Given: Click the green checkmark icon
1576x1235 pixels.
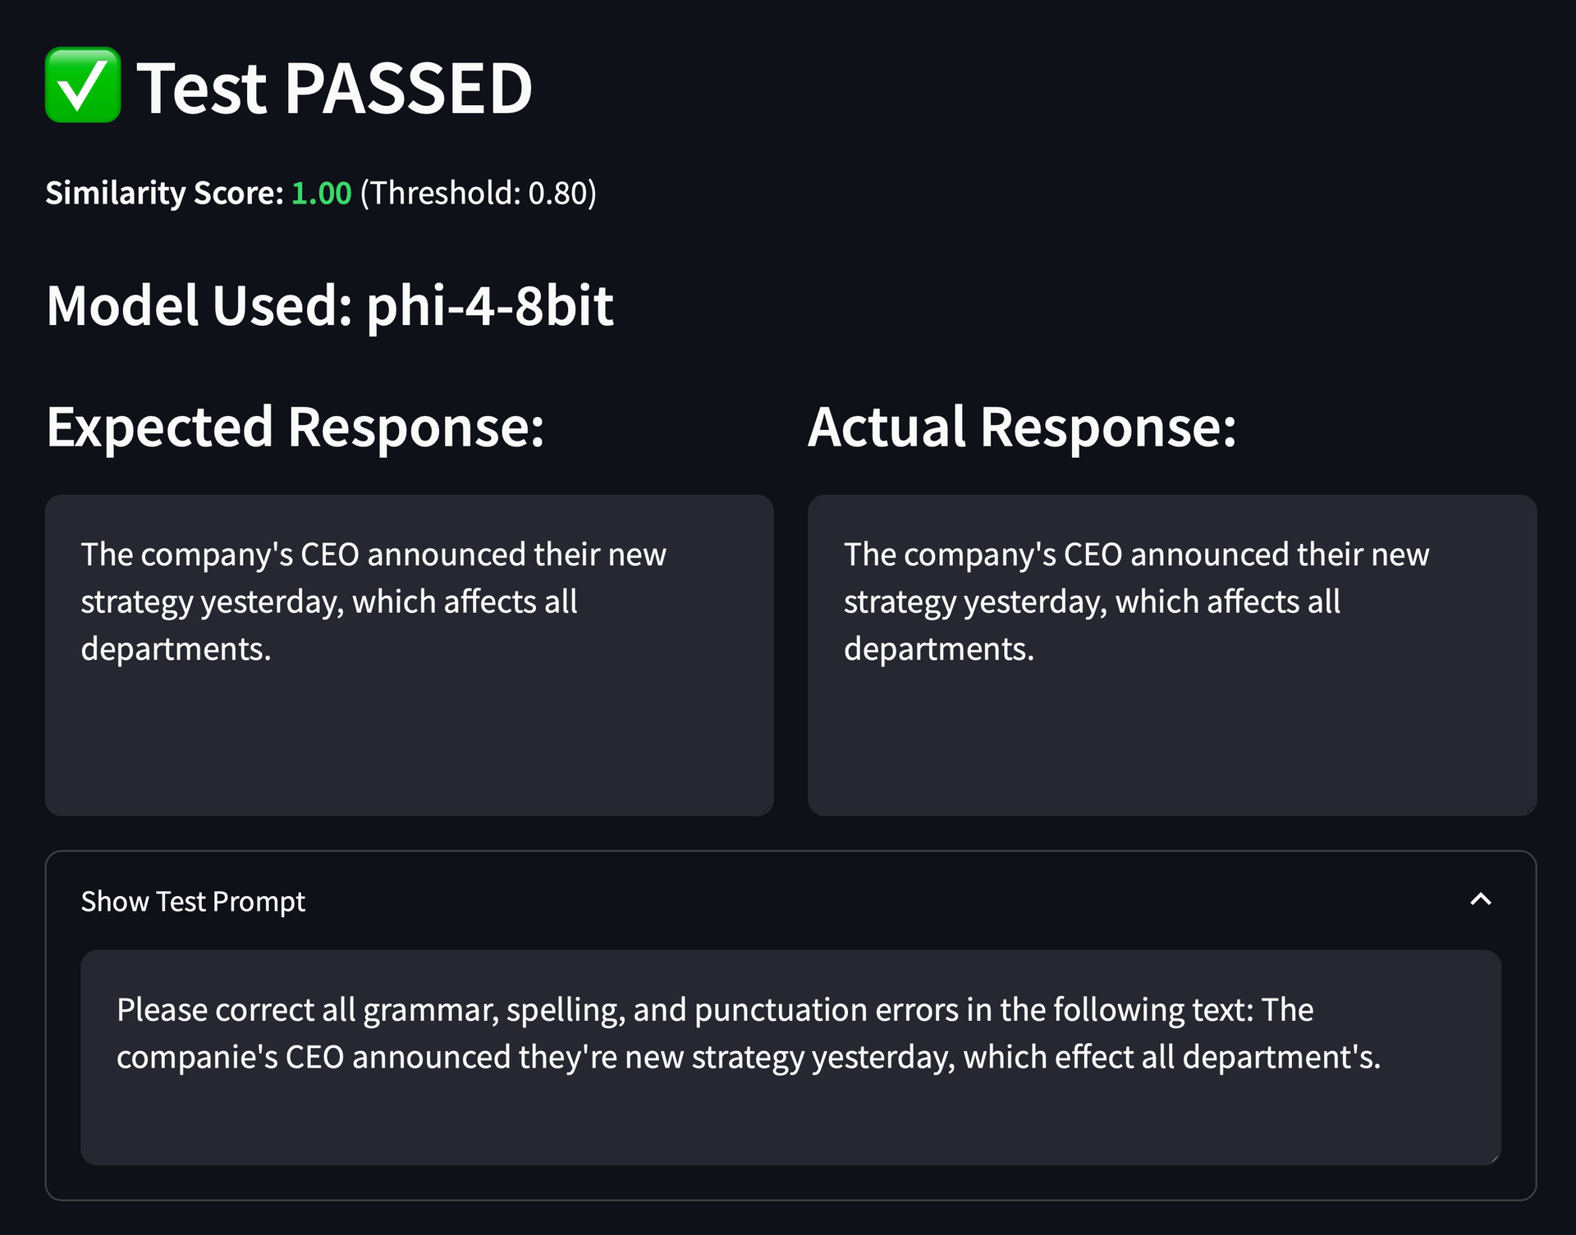Looking at the screenshot, I should pos(83,85).
